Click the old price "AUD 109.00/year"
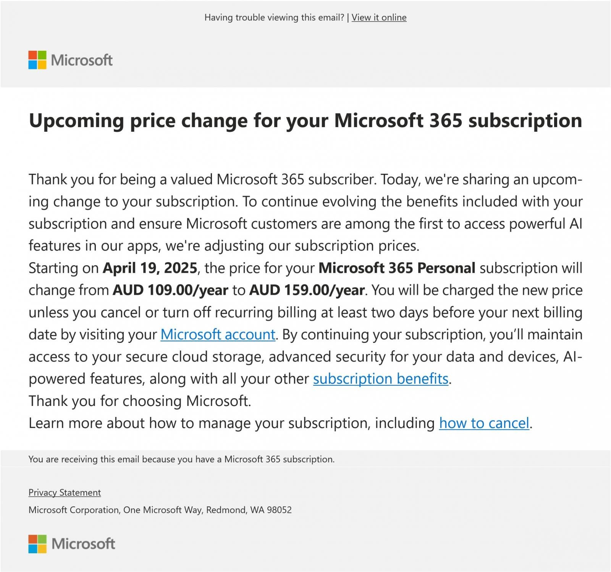Viewport: 611px width, 572px height. (170, 290)
